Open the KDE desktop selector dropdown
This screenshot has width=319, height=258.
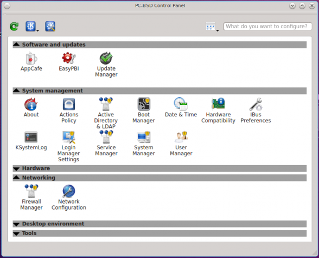point(32,27)
